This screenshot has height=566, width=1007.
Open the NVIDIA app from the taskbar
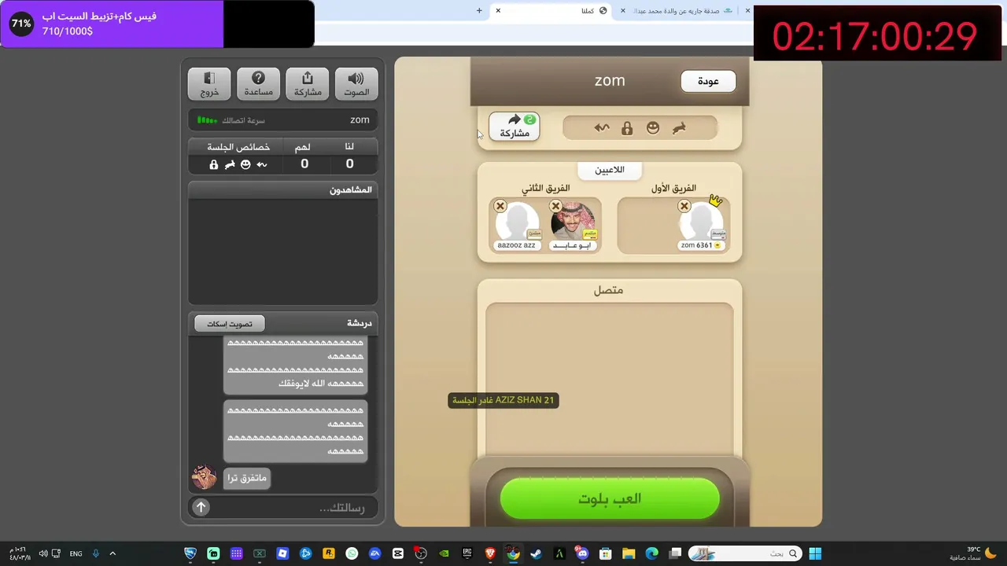point(444,553)
